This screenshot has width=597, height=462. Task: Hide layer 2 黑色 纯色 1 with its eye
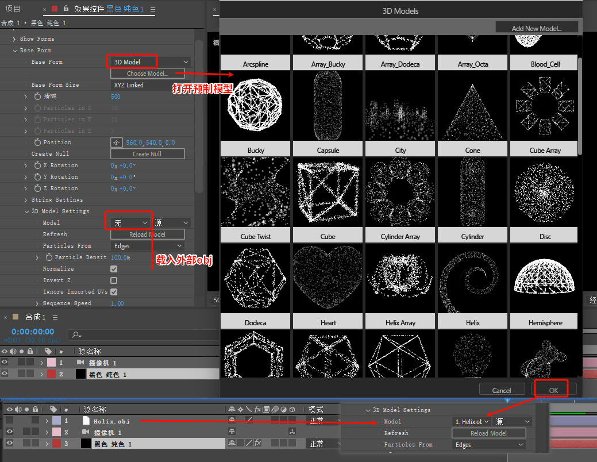click(x=5, y=374)
